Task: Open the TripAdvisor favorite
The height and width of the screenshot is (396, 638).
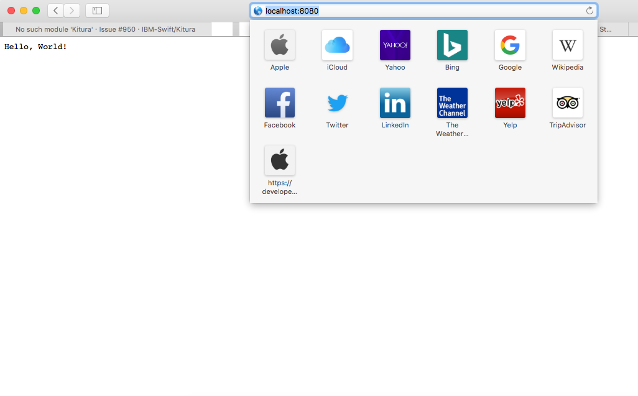Action: (x=567, y=103)
